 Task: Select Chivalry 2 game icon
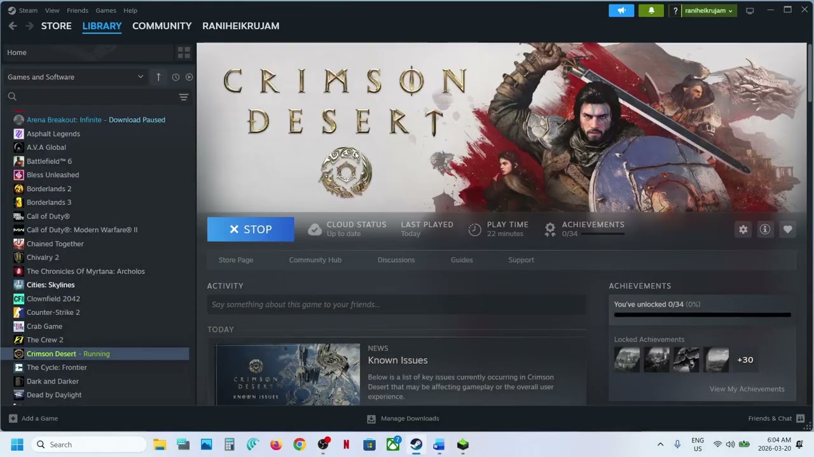pos(18,257)
